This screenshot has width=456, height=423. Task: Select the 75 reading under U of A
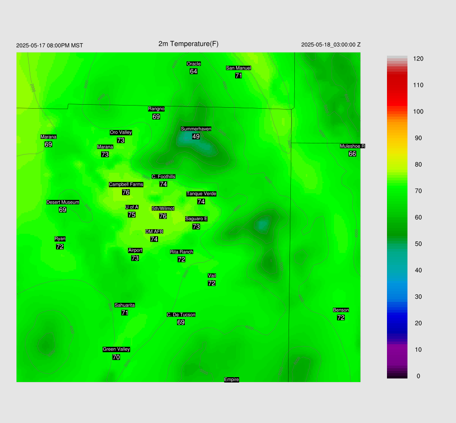point(132,215)
